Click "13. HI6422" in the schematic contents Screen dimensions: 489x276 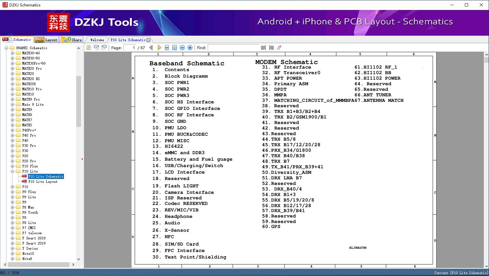point(168,146)
